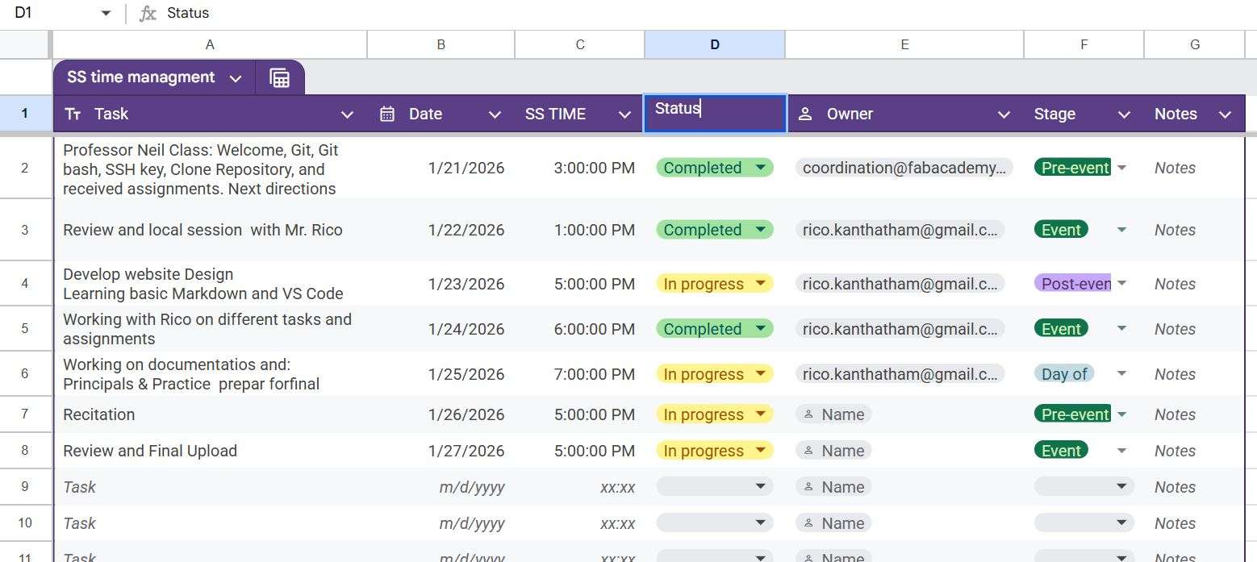Click the coordination@fabacademy owner chip
This screenshot has width=1257, height=562.
[903, 167]
